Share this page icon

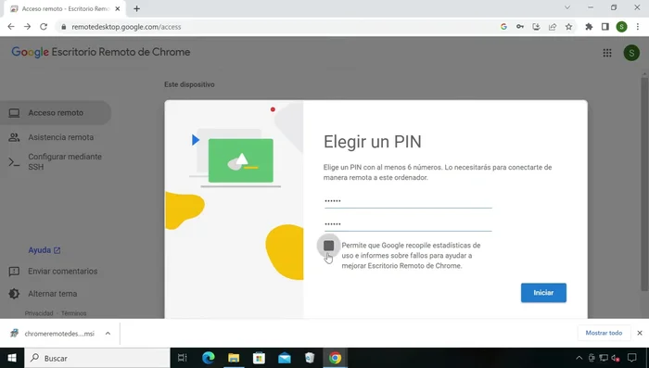click(553, 27)
